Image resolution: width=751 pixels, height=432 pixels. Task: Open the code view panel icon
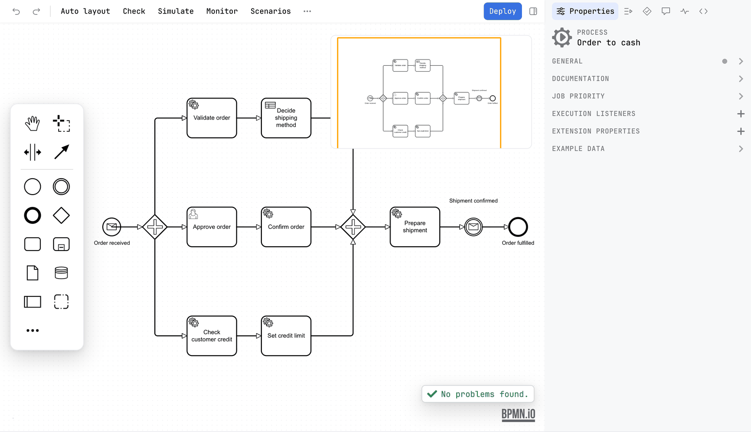(703, 11)
